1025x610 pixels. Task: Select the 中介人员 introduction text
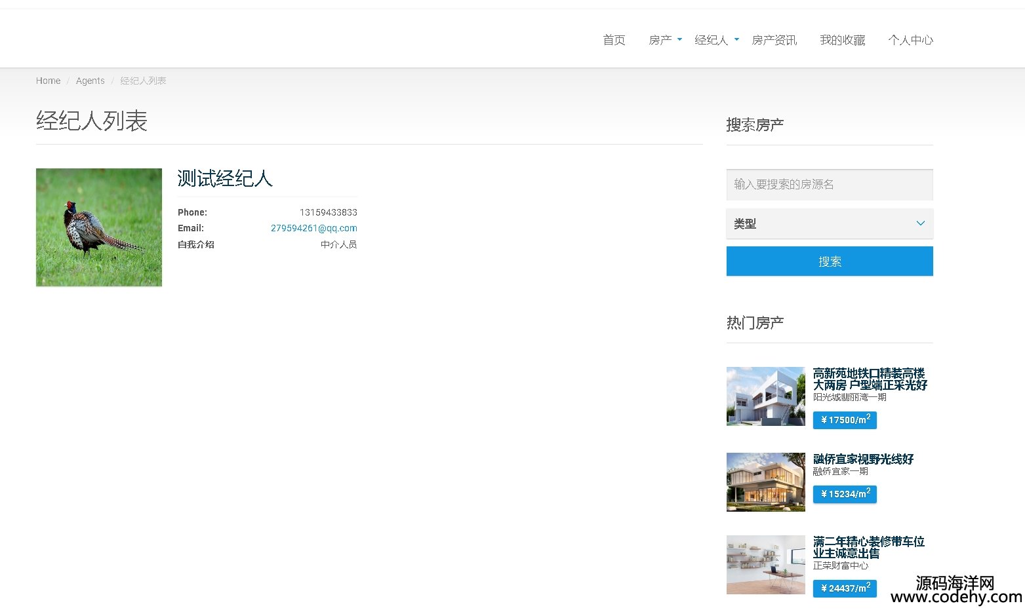(338, 244)
